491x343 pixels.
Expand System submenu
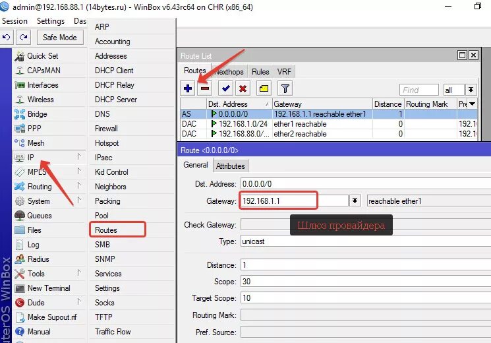pyautogui.click(x=49, y=201)
